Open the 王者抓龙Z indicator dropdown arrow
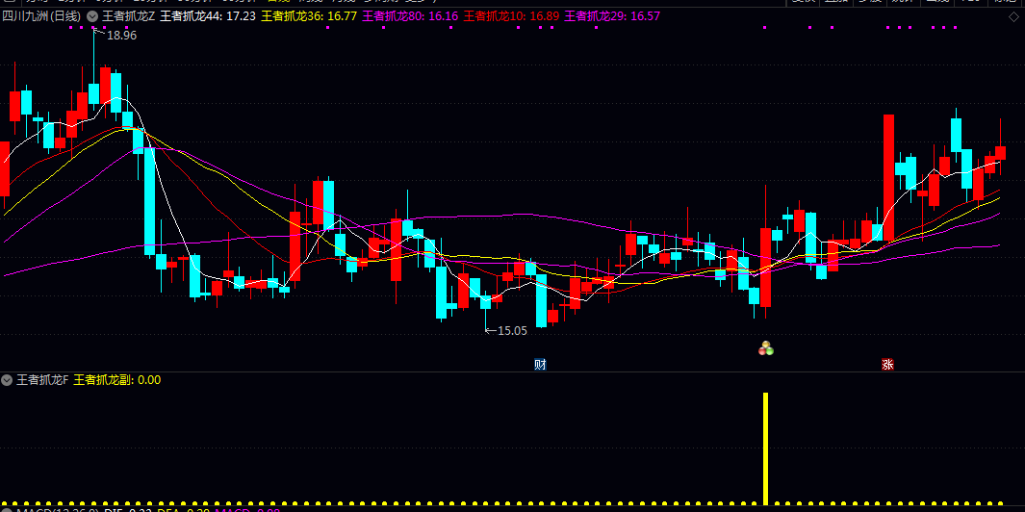 click(x=92, y=15)
